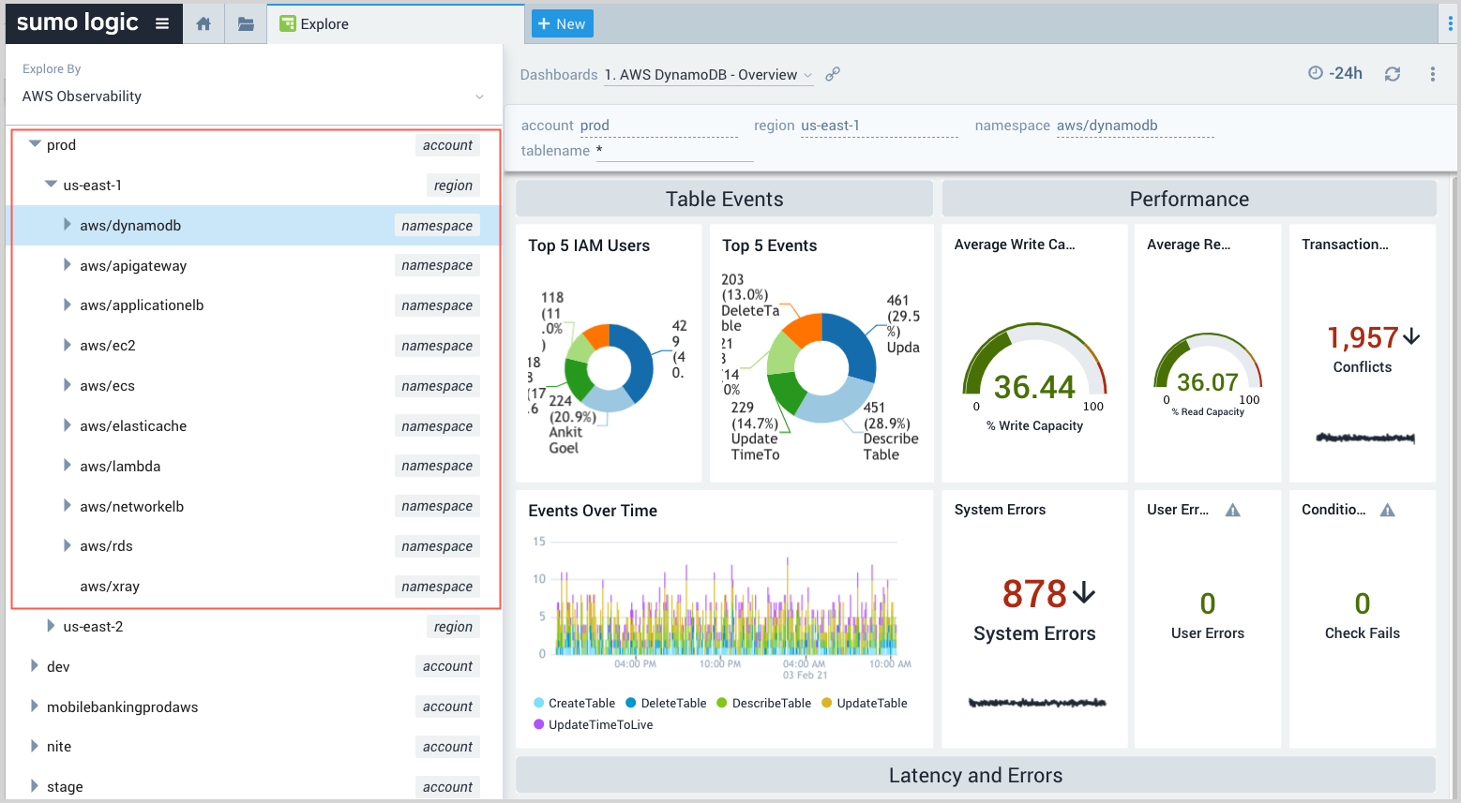Open the dashboard selector AWS DynamoDB - Overview

pyautogui.click(x=709, y=75)
